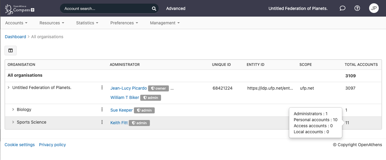Open the help question mark icon

[357, 8]
